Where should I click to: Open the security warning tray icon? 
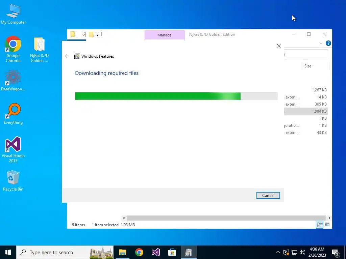click(286, 252)
